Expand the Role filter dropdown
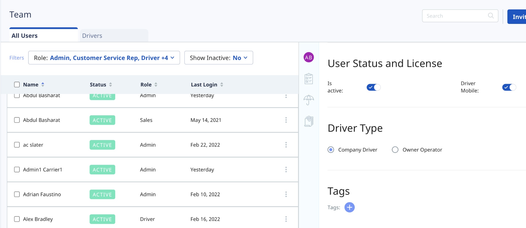 click(x=104, y=58)
